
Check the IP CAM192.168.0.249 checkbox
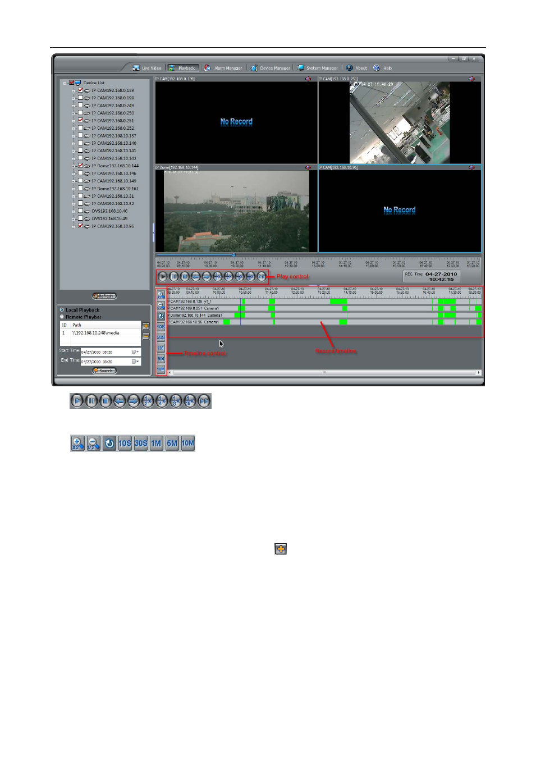80,105
